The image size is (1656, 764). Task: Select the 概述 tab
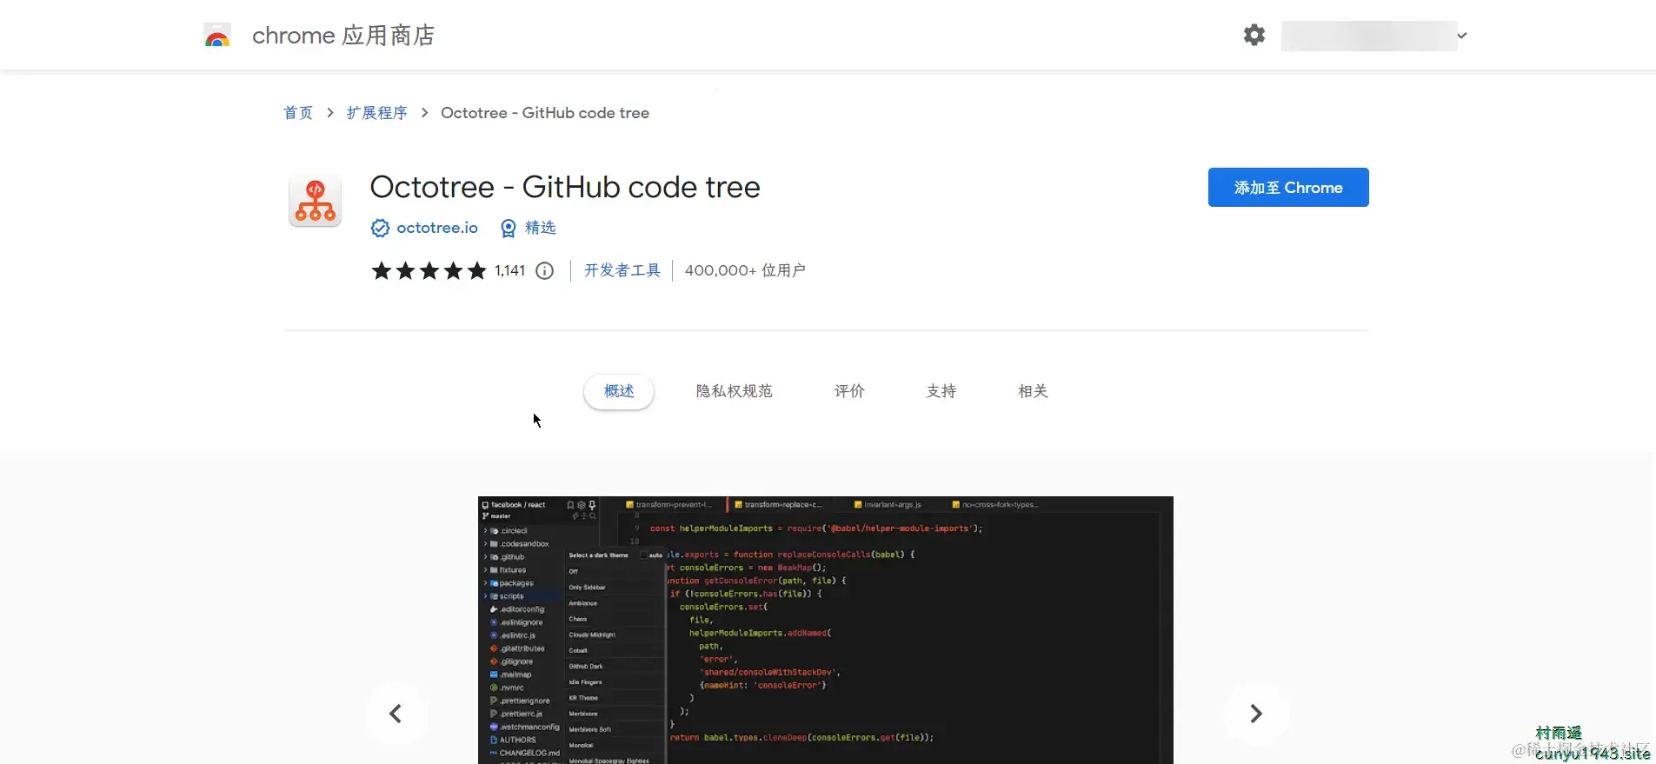(619, 391)
